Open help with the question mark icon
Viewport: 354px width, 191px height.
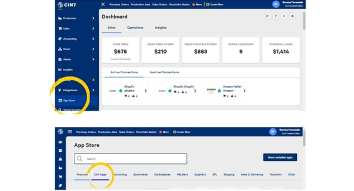pos(276,16)
